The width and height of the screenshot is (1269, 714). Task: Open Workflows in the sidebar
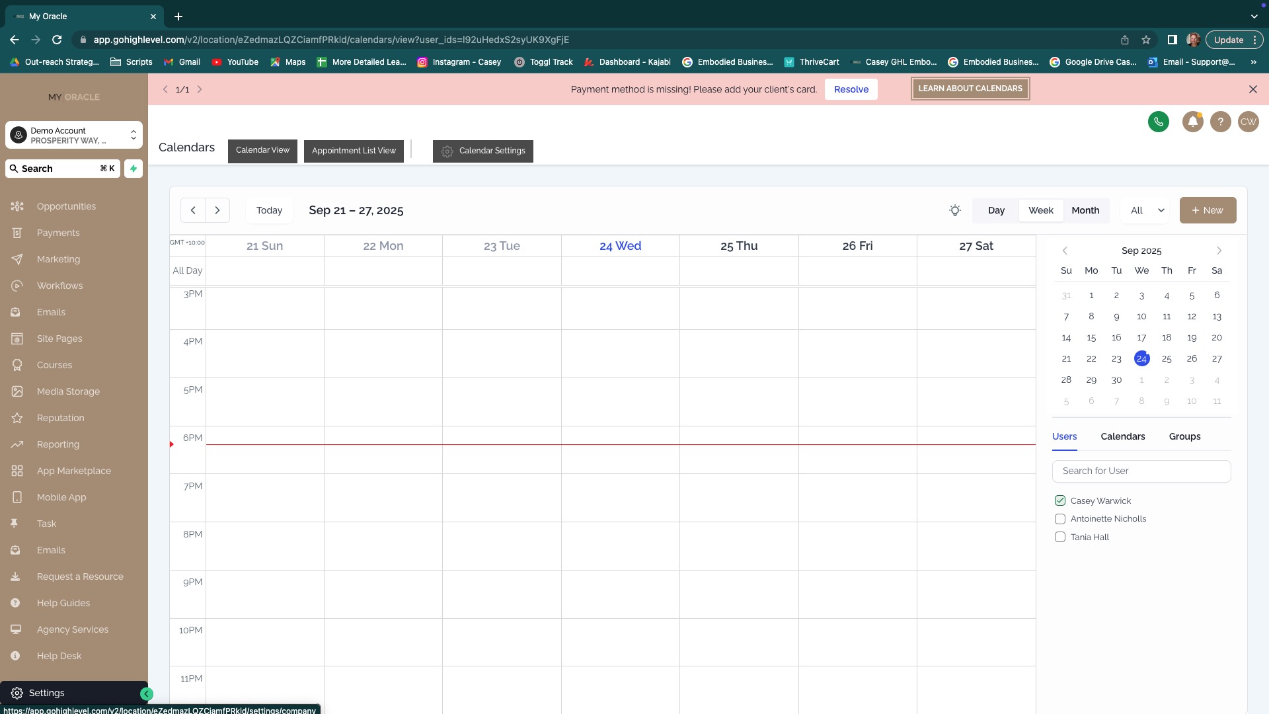pyautogui.click(x=59, y=286)
